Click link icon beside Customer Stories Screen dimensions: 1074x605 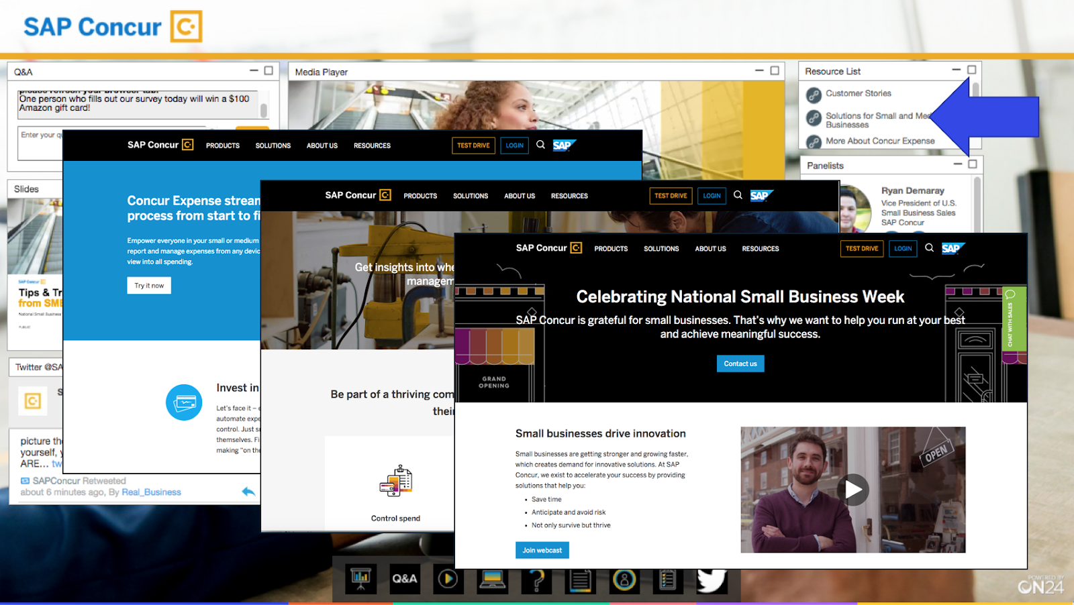coord(814,95)
